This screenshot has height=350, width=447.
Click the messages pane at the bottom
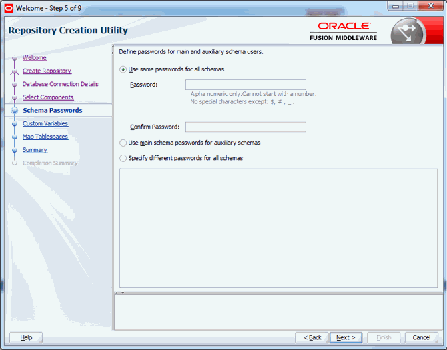(278, 312)
